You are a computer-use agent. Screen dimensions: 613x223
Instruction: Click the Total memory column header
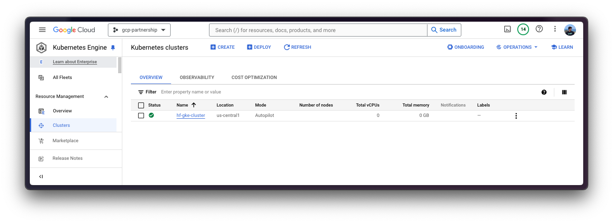tap(416, 105)
